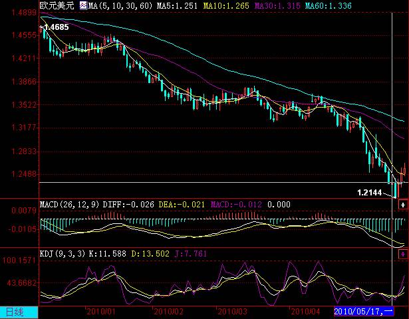Click the MA indicator icon beside 欧元美元

84,5
